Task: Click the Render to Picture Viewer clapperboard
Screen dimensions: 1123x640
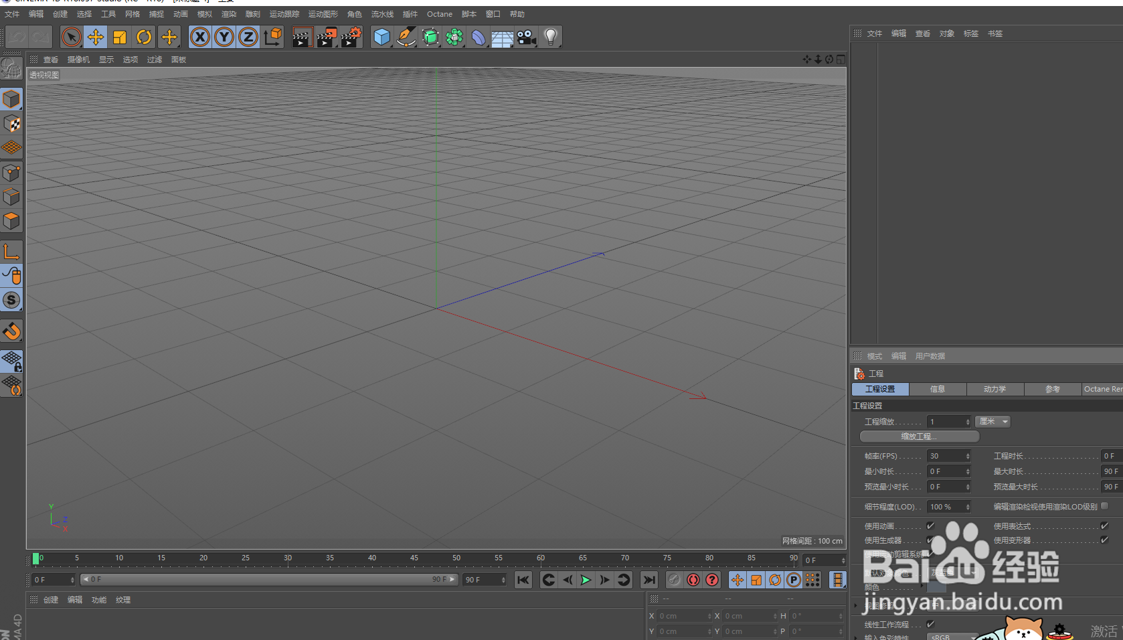Action: (327, 37)
